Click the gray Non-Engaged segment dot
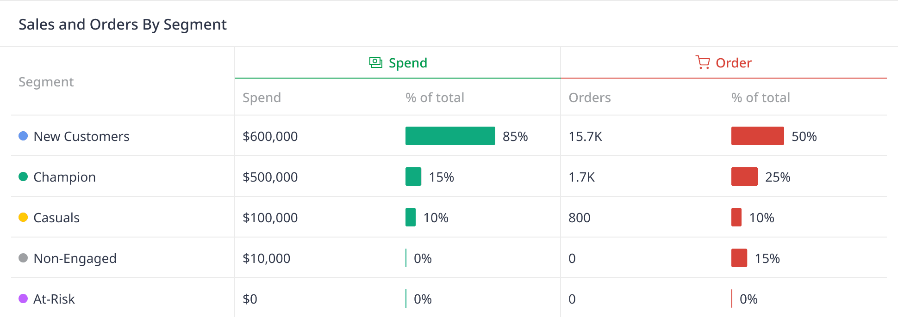 (23, 258)
